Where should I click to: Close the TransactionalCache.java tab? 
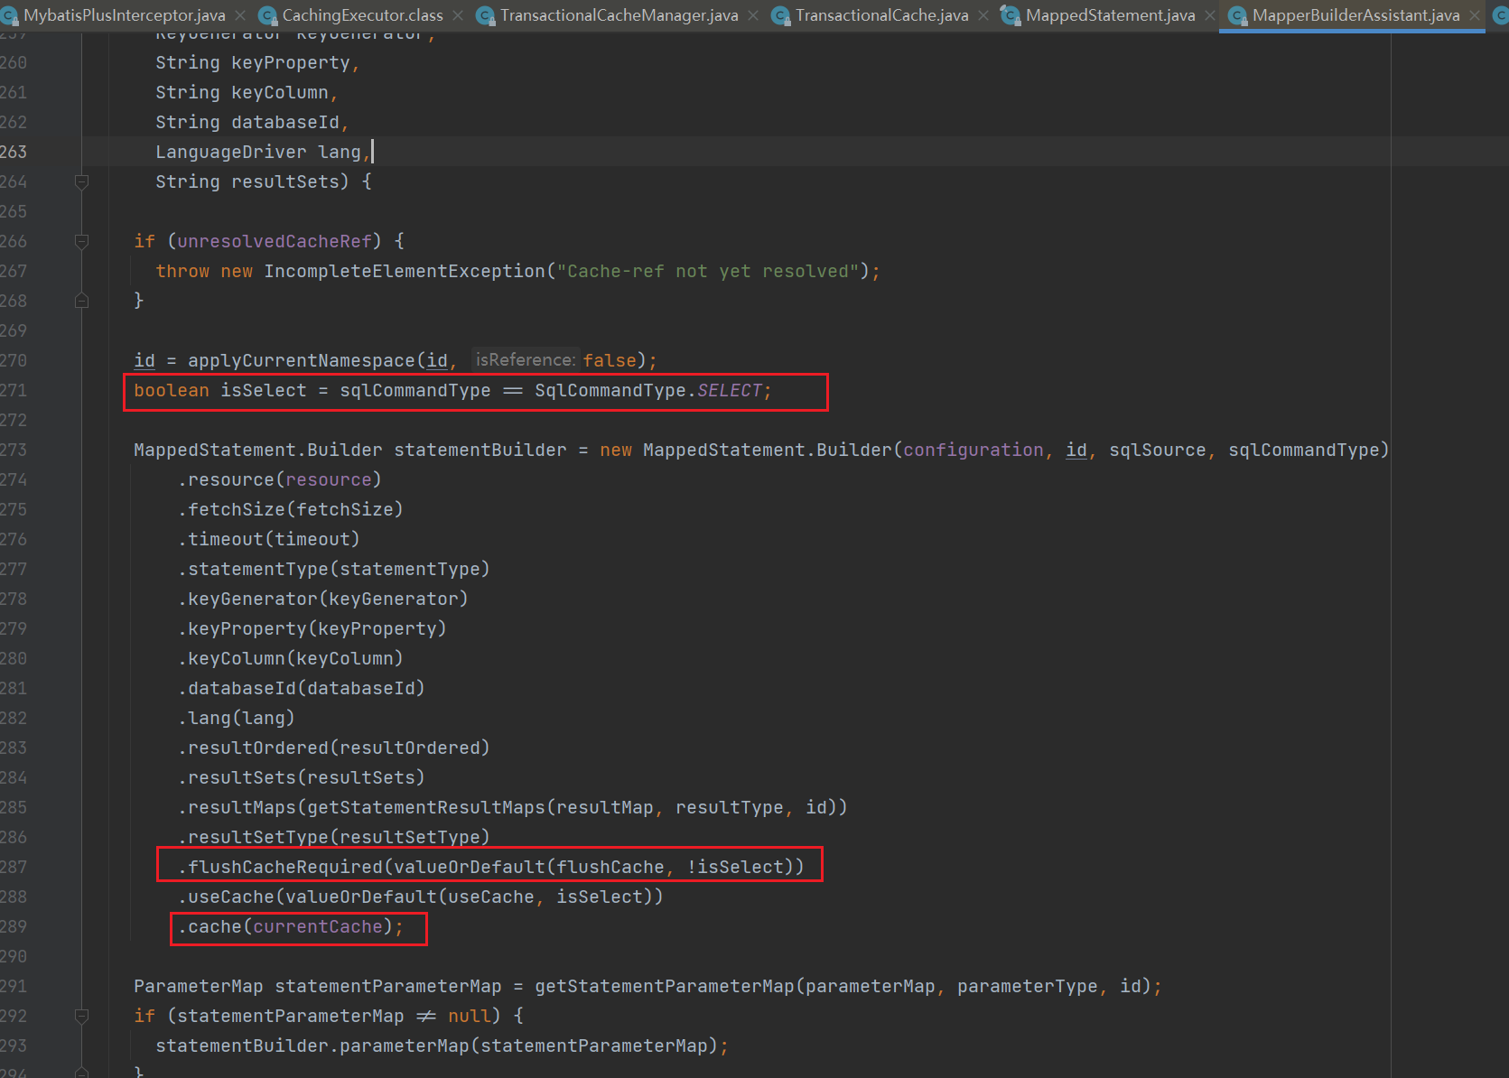pyautogui.click(x=983, y=15)
